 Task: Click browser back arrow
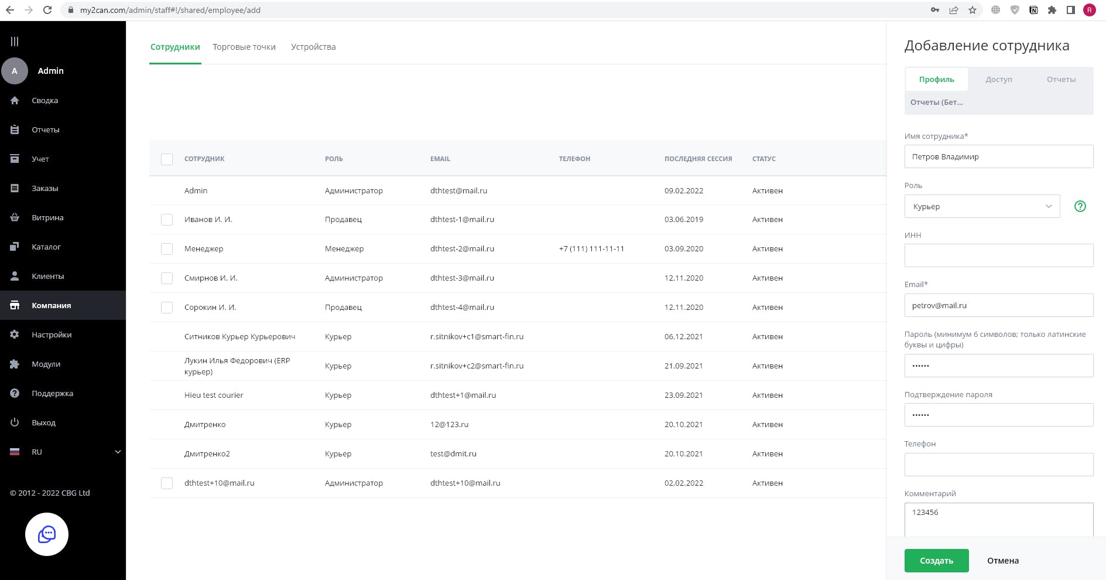click(10, 10)
